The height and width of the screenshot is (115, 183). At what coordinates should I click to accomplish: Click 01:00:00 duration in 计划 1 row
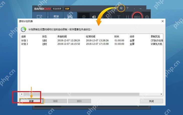tap(119, 40)
